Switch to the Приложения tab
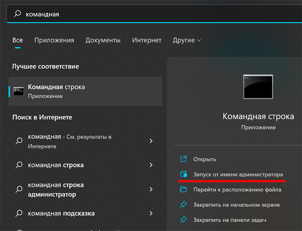 click(54, 40)
